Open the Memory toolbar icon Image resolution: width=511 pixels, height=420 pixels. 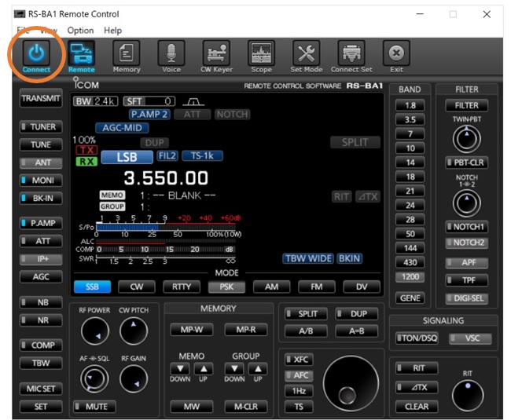point(127,53)
